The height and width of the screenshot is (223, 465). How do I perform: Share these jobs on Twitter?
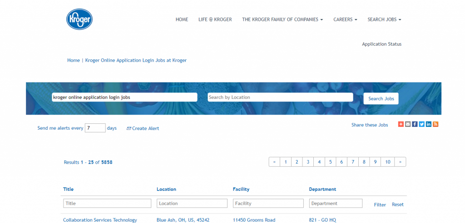point(422,124)
